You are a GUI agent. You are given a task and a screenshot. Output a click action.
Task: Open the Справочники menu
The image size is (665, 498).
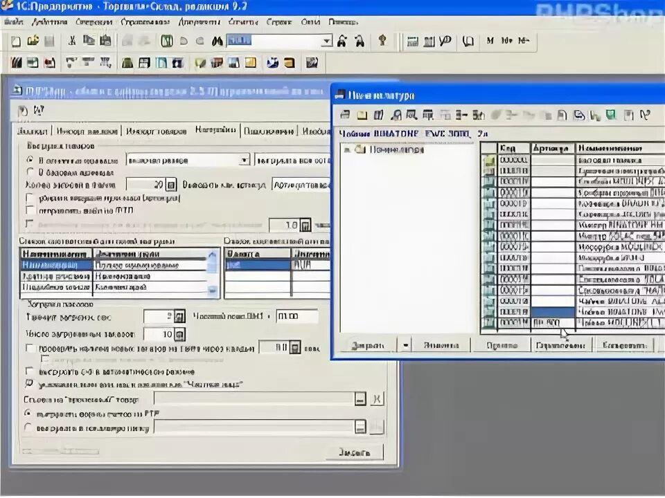click(145, 21)
